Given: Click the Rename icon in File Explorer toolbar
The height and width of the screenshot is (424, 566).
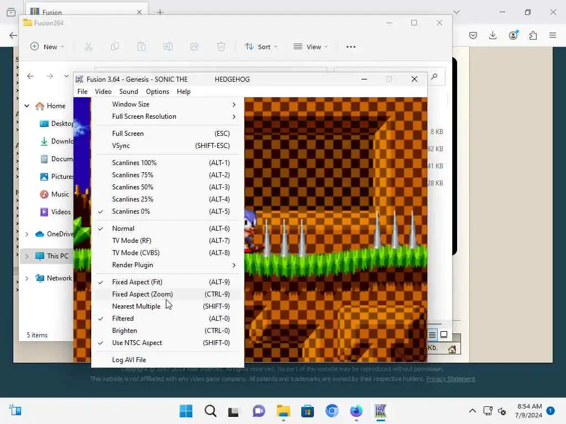Looking at the screenshot, I should click(168, 46).
